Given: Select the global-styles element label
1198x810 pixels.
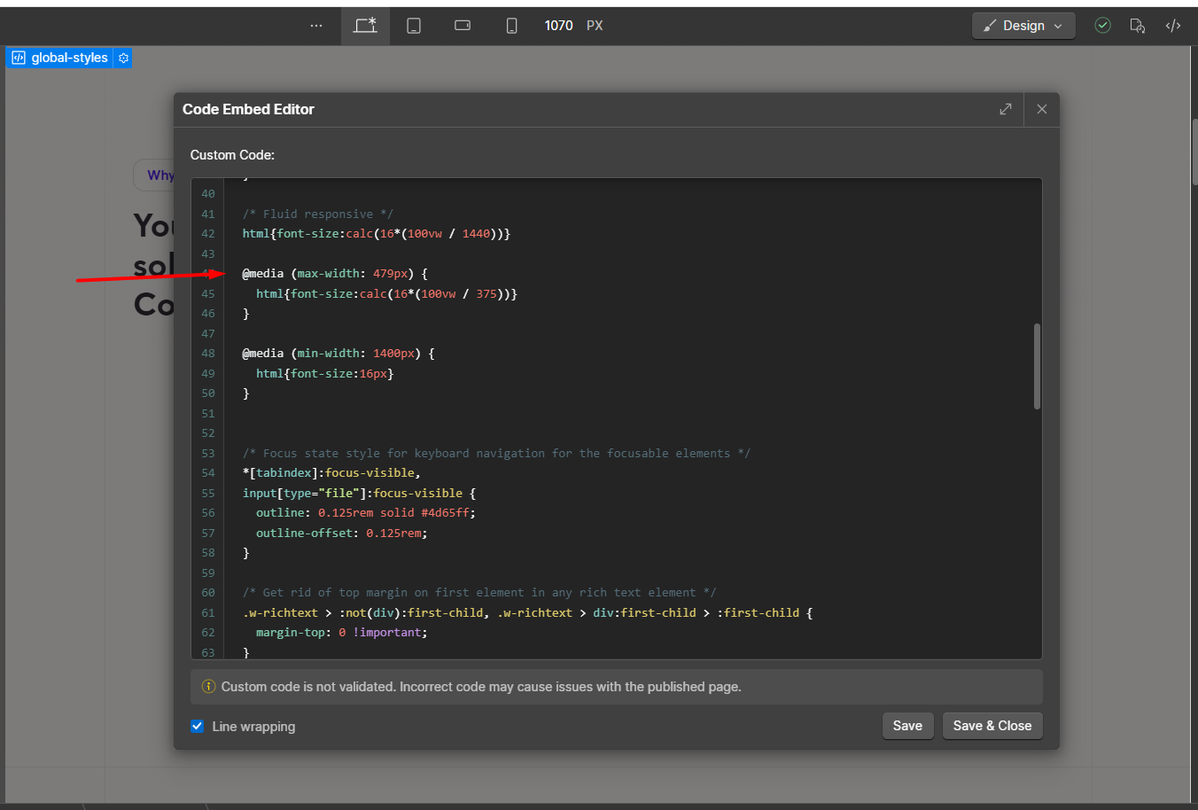Looking at the screenshot, I should coord(60,58).
